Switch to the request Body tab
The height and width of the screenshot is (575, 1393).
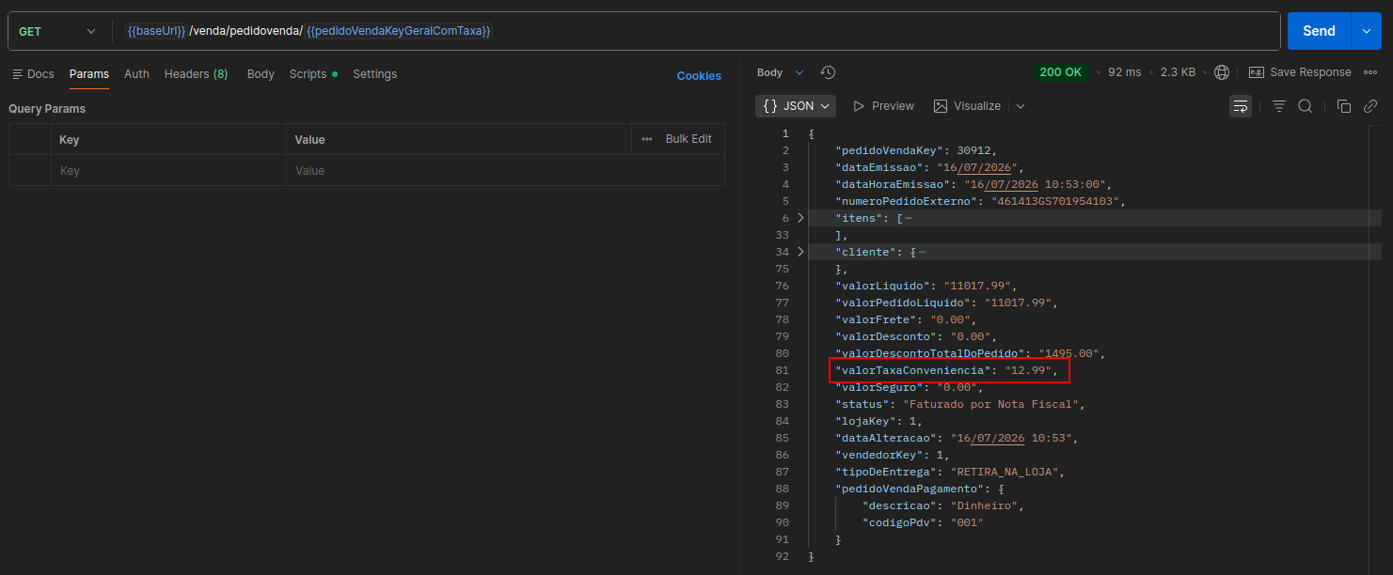tap(261, 74)
